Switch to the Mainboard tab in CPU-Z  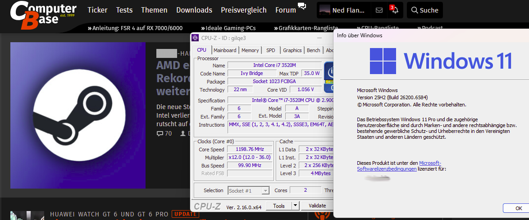tap(225, 50)
